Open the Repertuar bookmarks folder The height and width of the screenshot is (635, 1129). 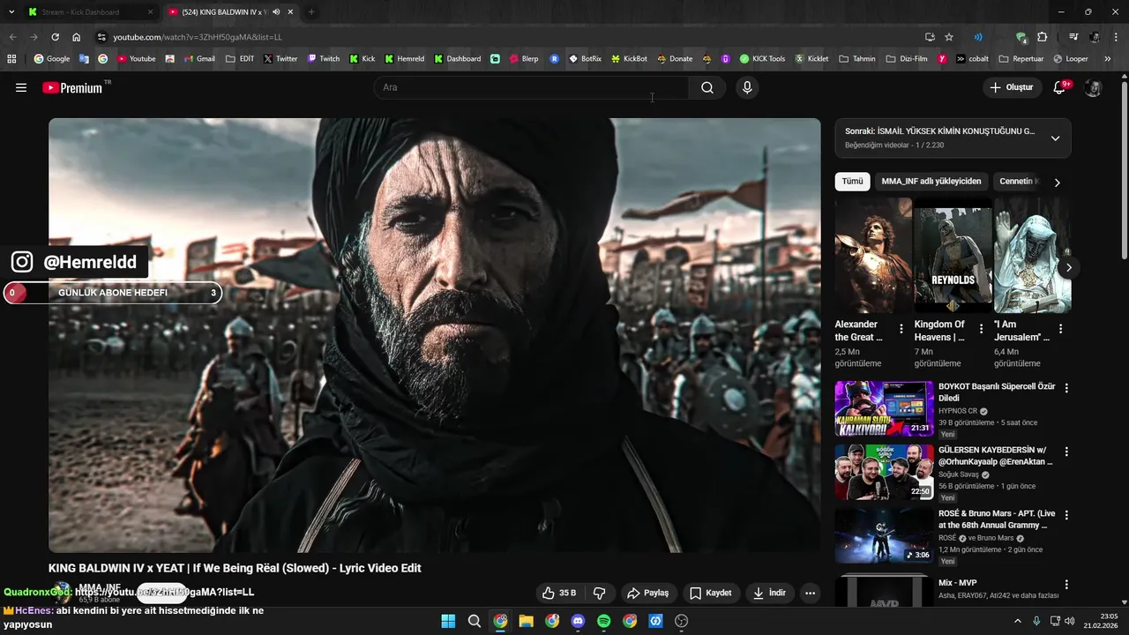pos(1021,59)
